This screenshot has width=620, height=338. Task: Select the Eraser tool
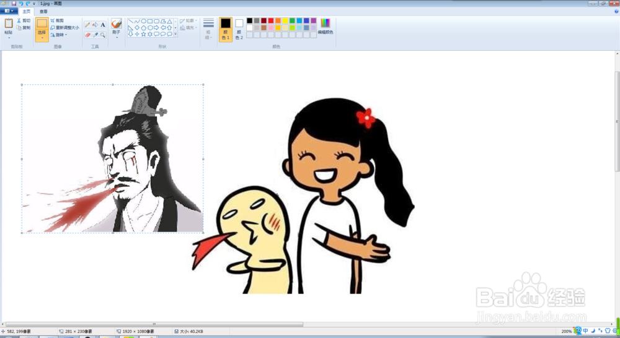(x=87, y=35)
